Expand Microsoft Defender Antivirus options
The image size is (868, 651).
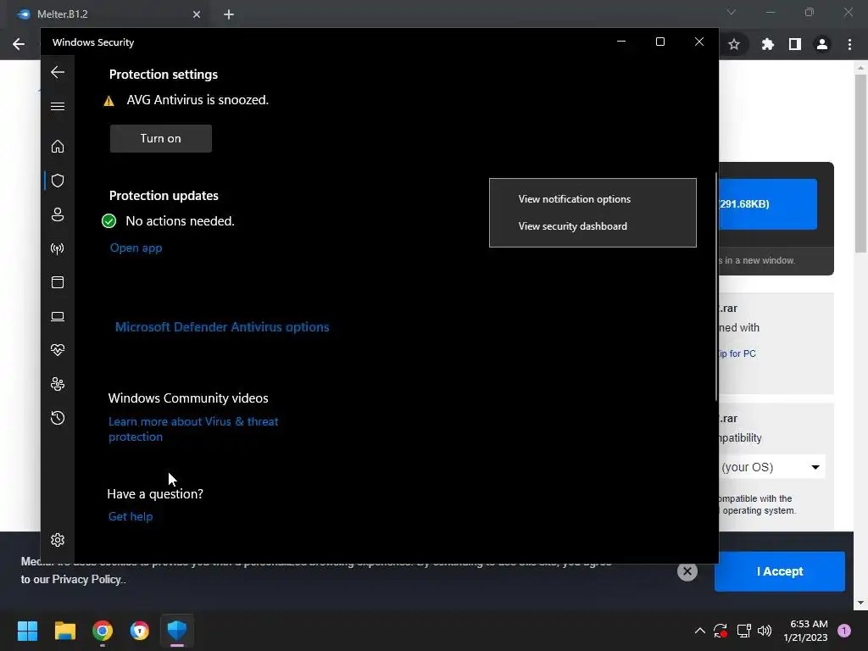(x=222, y=327)
